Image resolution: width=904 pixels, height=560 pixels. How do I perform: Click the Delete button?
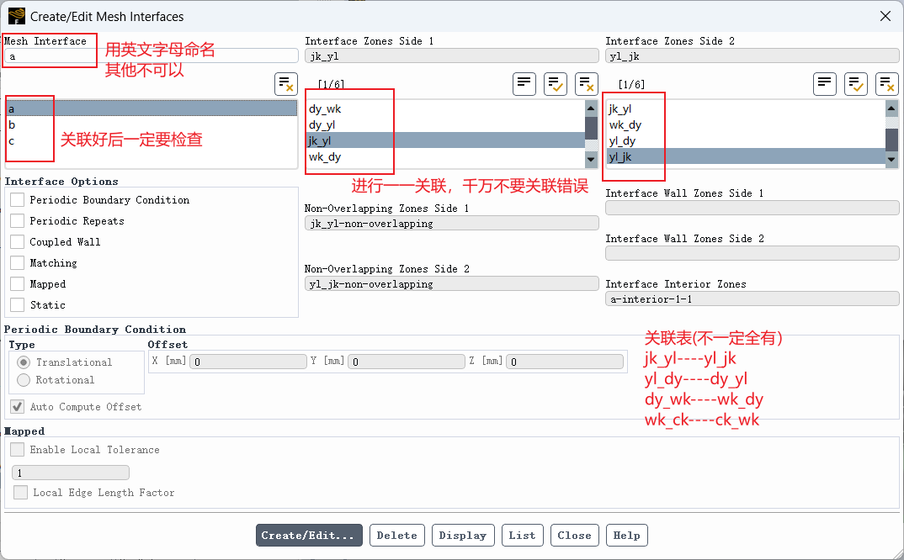pos(397,536)
